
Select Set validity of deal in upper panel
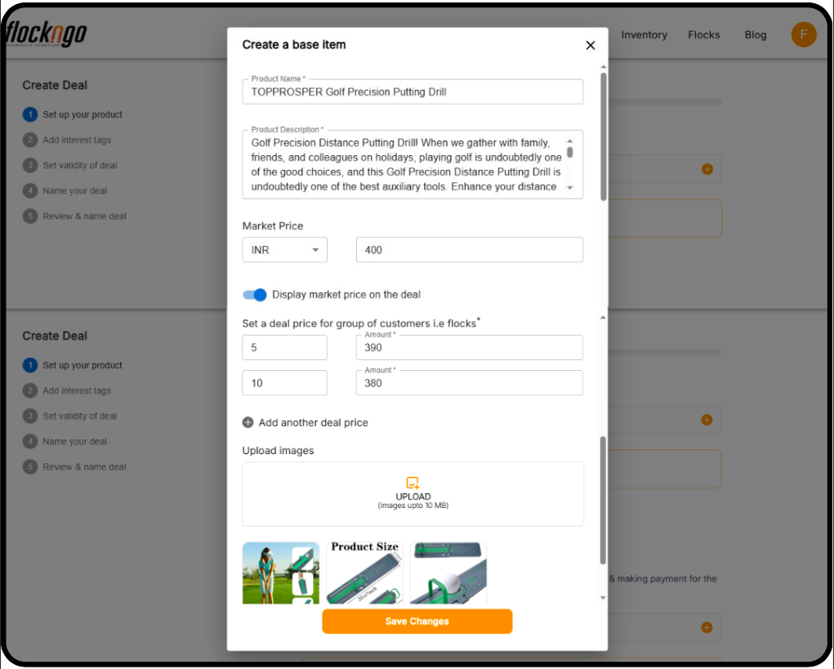(80, 165)
